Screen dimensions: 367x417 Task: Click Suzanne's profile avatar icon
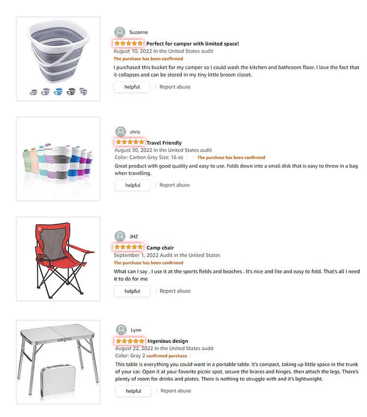(x=120, y=32)
